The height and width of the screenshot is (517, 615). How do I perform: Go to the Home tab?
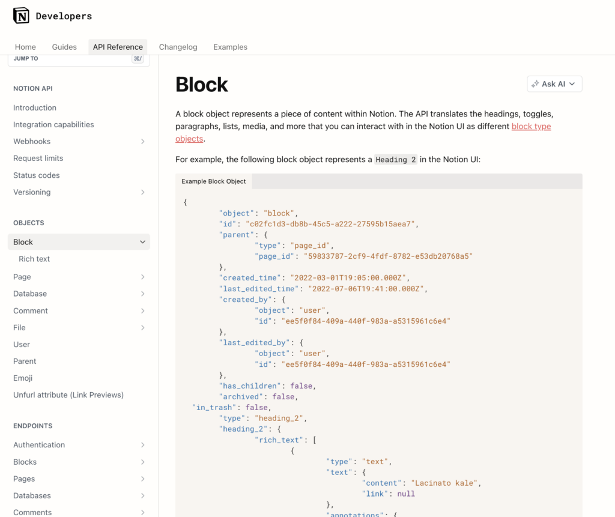[25, 47]
